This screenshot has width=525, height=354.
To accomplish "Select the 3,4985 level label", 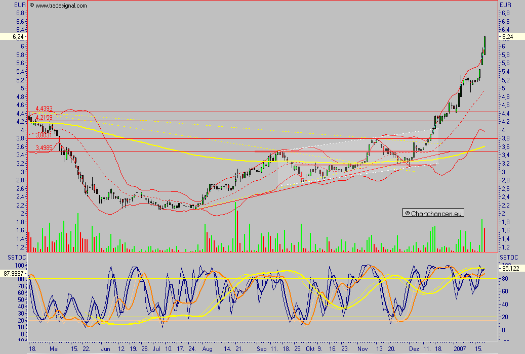I will [x=43, y=147].
